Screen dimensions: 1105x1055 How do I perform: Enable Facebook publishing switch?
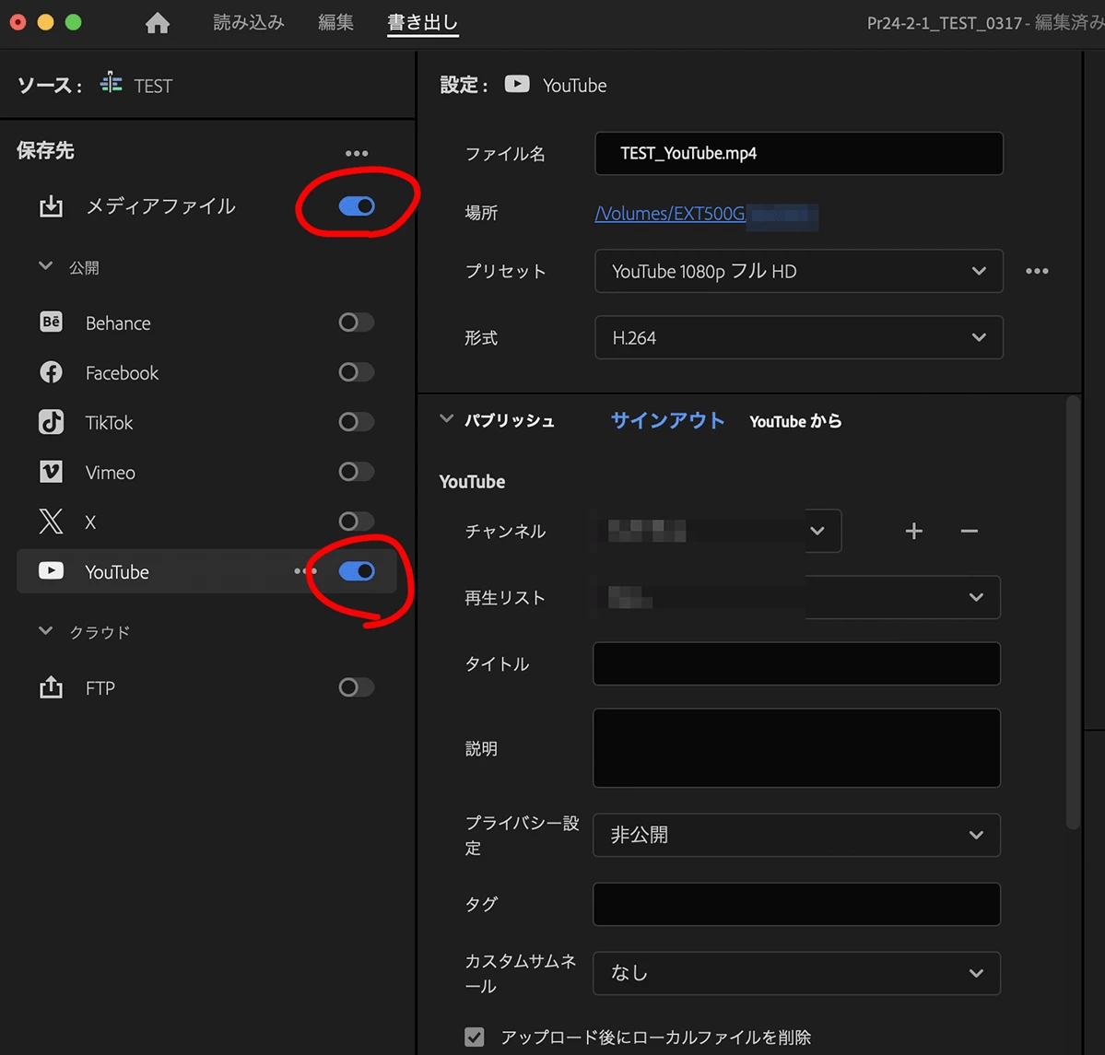[x=357, y=371]
